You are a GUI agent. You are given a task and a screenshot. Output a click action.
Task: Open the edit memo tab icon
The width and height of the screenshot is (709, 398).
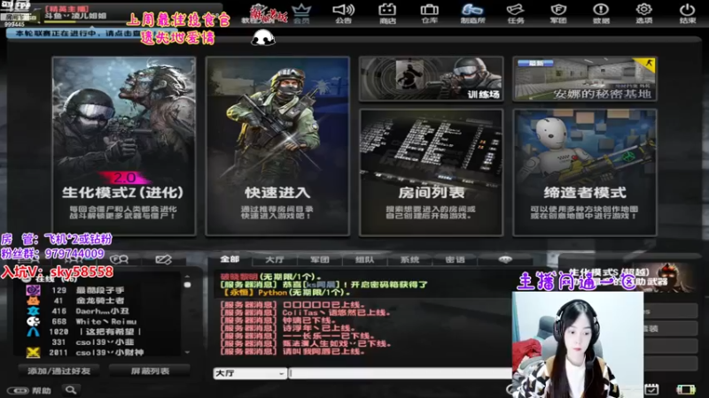pos(163,259)
